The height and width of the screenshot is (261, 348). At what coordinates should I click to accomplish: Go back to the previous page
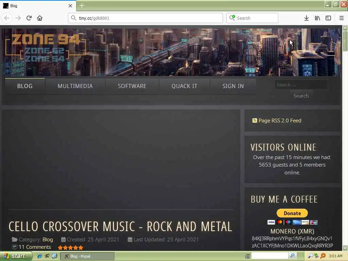tap(7, 18)
